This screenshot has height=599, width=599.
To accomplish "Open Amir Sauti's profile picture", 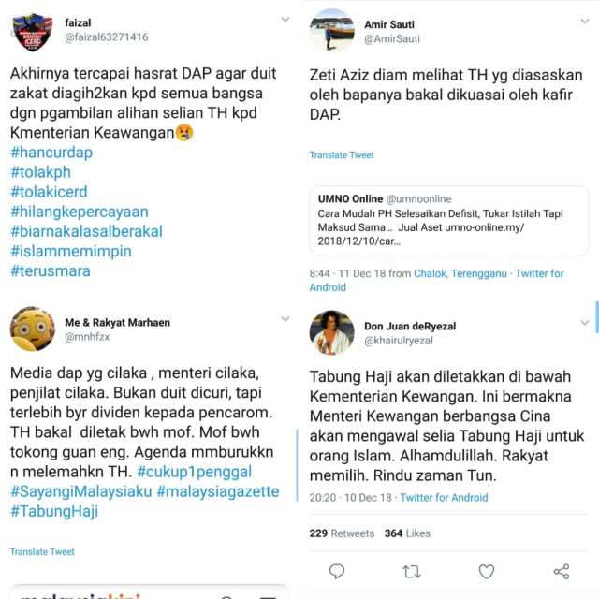I will (331, 31).
